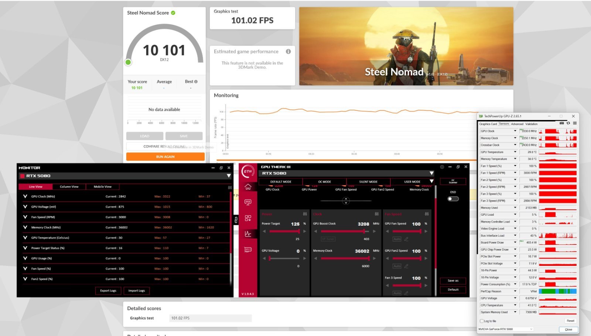This screenshot has width=591, height=336.
Task: Open USER MODE profile dropdown arrow
Action: pos(431,181)
